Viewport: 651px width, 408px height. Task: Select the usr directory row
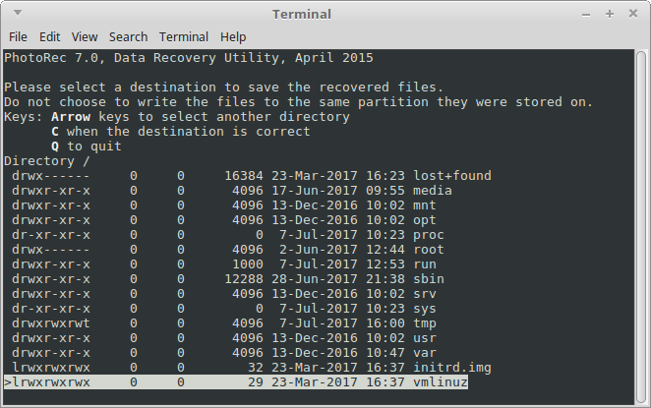pyautogui.click(x=224, y=338)
